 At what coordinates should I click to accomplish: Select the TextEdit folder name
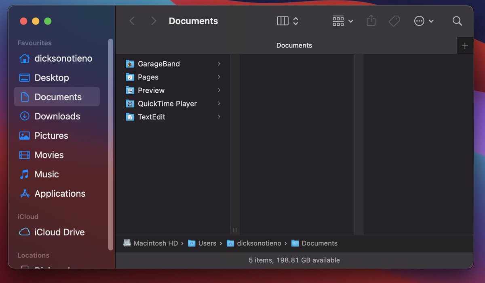(152, 117)
